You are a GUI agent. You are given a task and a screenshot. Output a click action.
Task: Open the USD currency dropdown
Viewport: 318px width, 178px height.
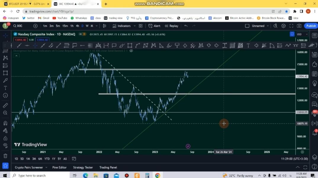tap(302, 34)
